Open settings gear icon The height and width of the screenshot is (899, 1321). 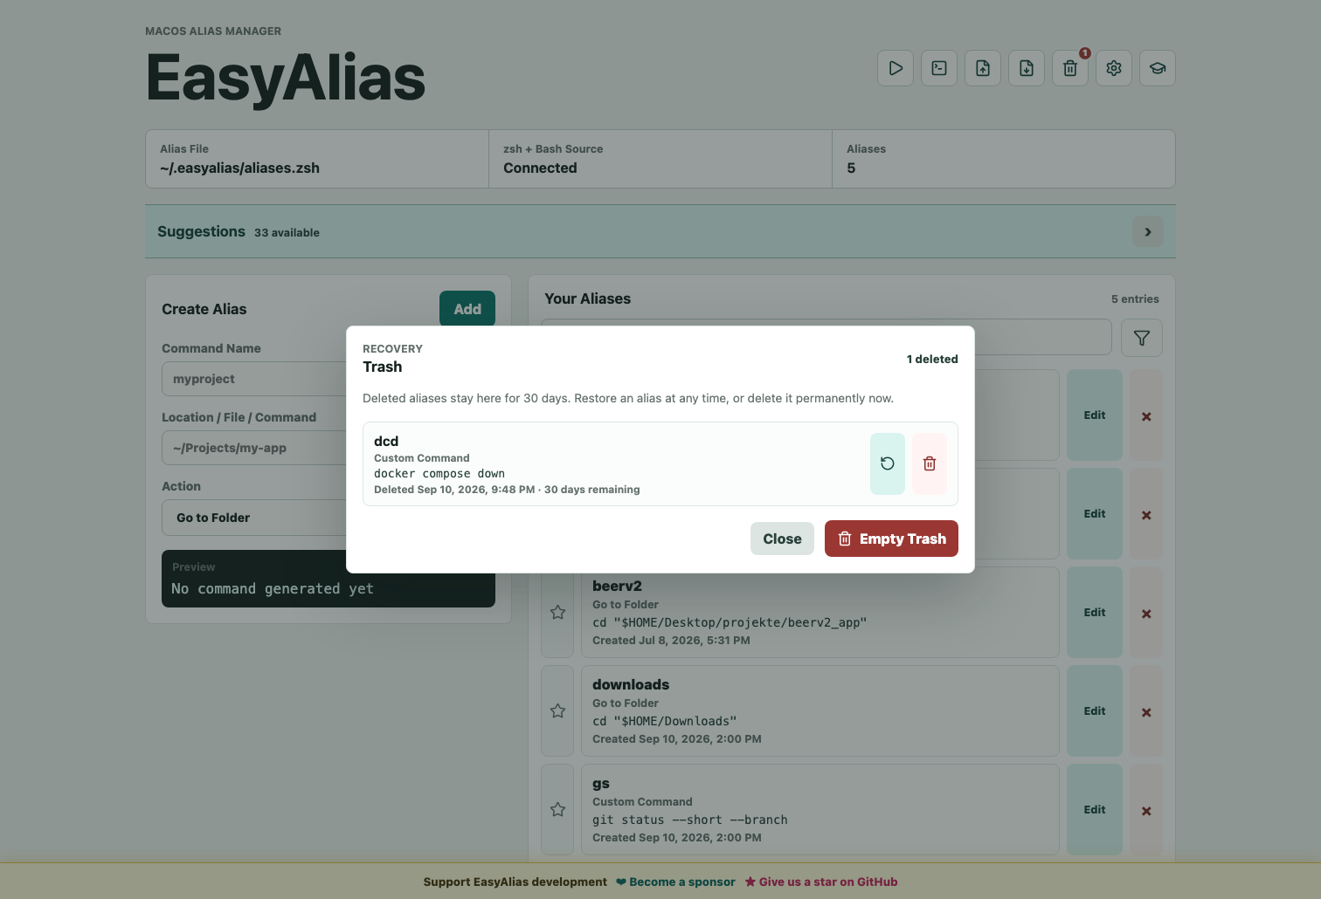(1114, 68)
